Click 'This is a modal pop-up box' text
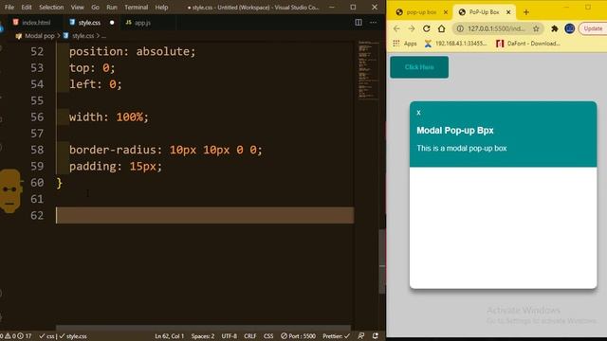Screen dimensions: 607x341 pyautogui.click(x=462, y=149)
